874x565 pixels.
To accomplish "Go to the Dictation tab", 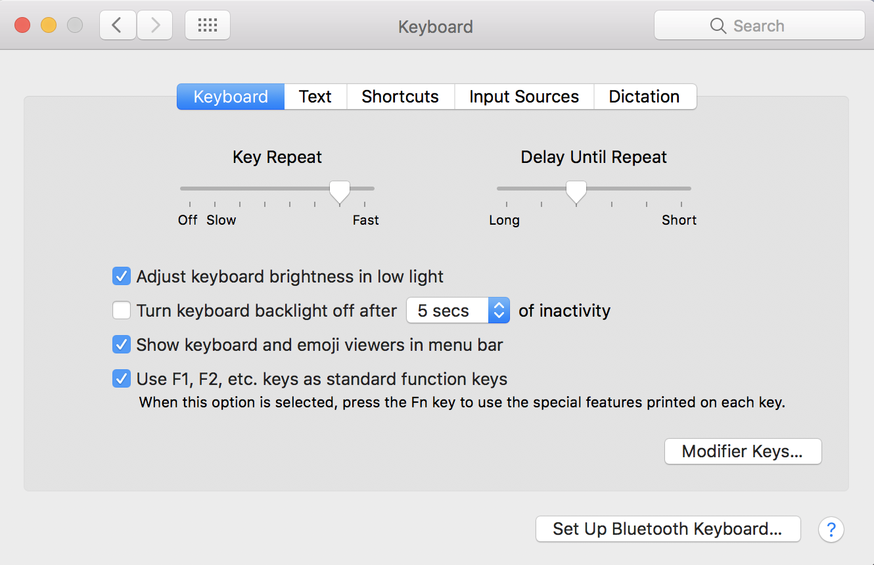I will [644, 97].
